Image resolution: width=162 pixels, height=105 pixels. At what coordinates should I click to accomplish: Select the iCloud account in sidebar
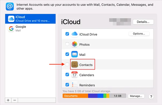tap(30, 19)
